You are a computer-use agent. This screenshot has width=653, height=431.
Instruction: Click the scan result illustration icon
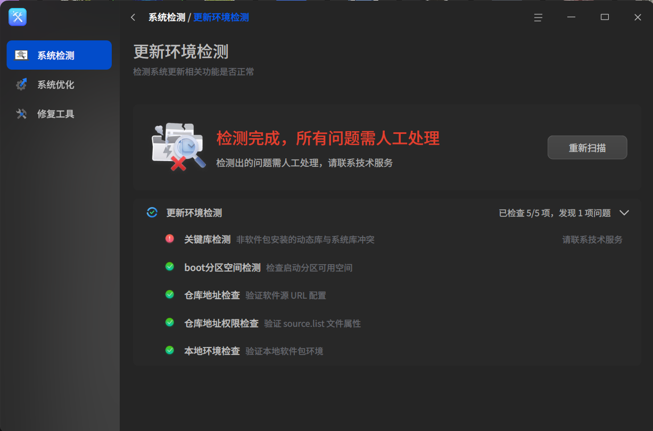178,147
